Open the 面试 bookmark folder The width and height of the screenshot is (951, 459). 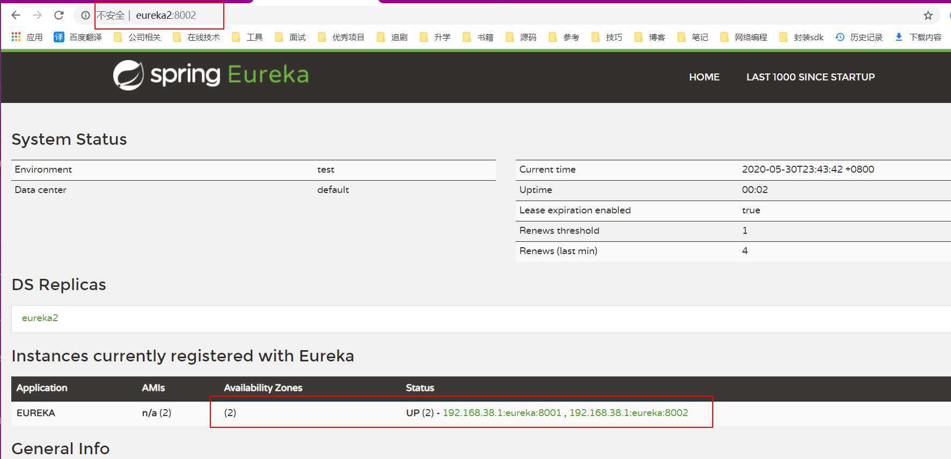290,37
